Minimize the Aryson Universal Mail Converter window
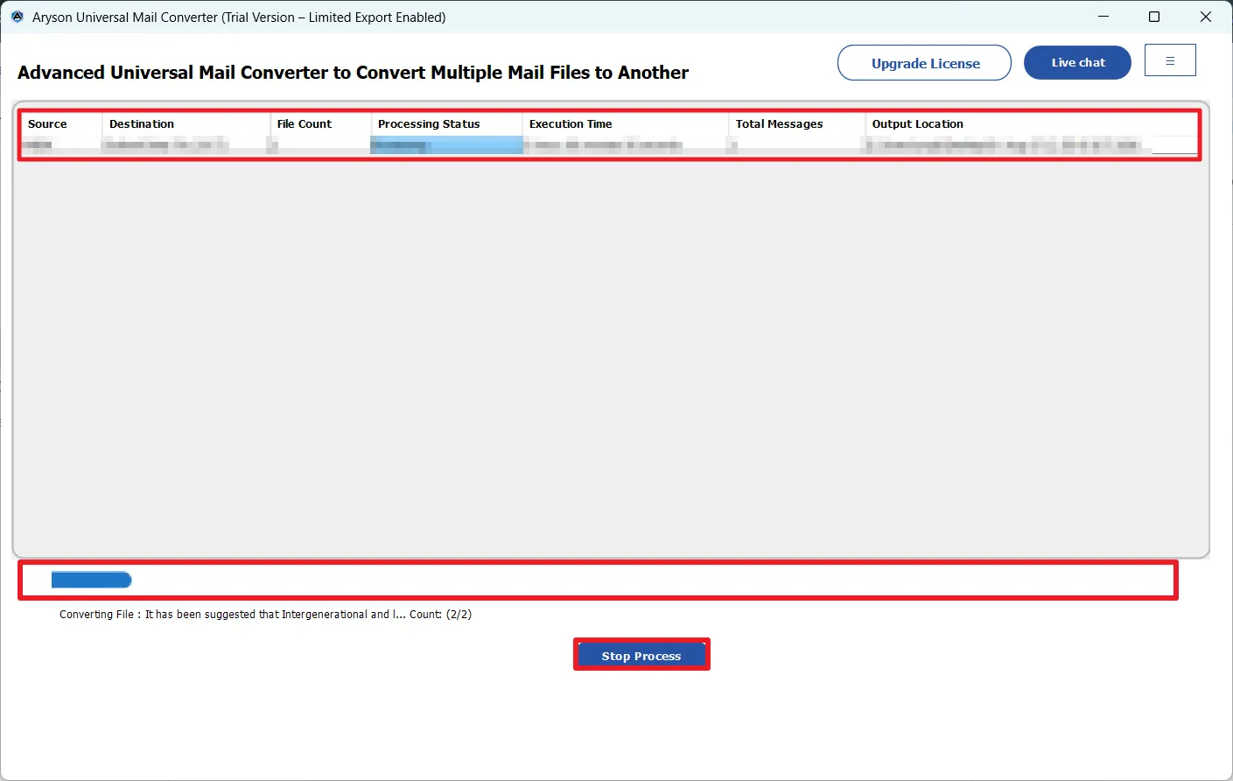The width and height of the screenshot is (1233, 781). (1103, 17)
